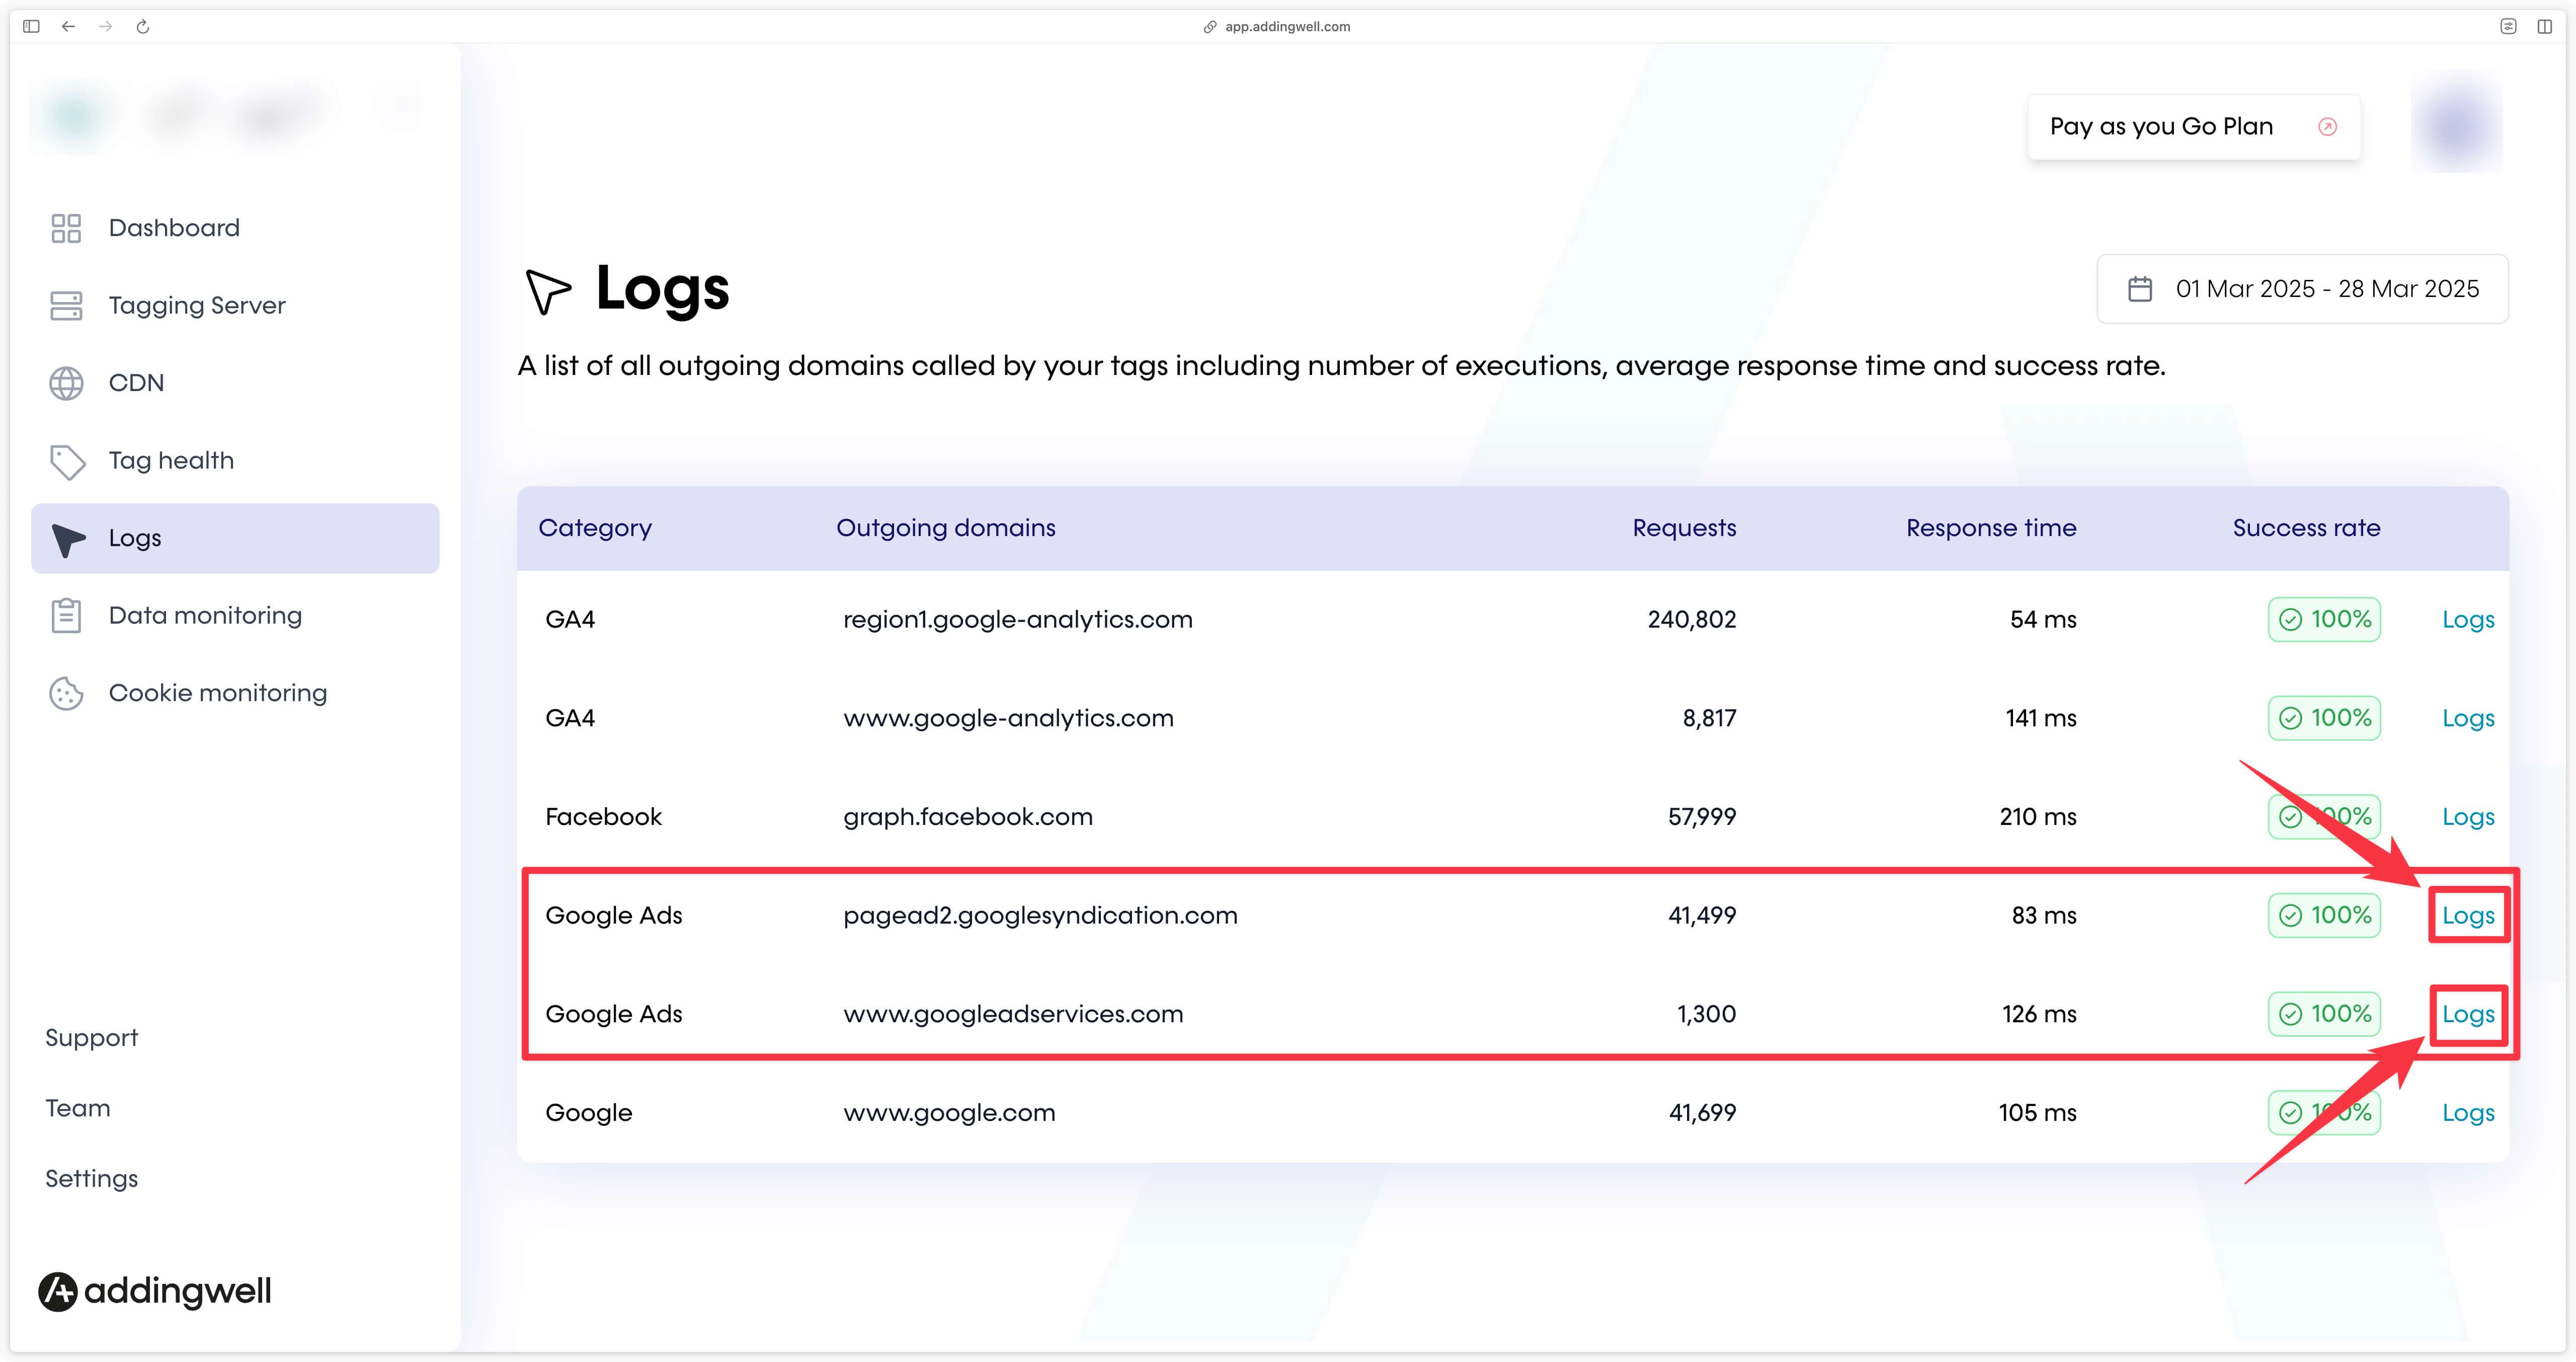Viewport: 2576px width, 1362px height.
Task: Click the Category column header
Action: (595, 528)
